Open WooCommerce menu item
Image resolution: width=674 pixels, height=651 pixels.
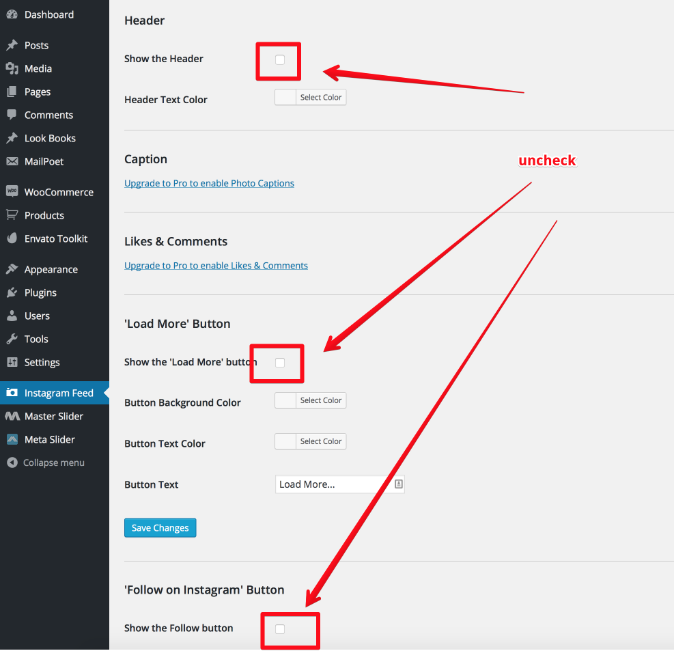55,192
